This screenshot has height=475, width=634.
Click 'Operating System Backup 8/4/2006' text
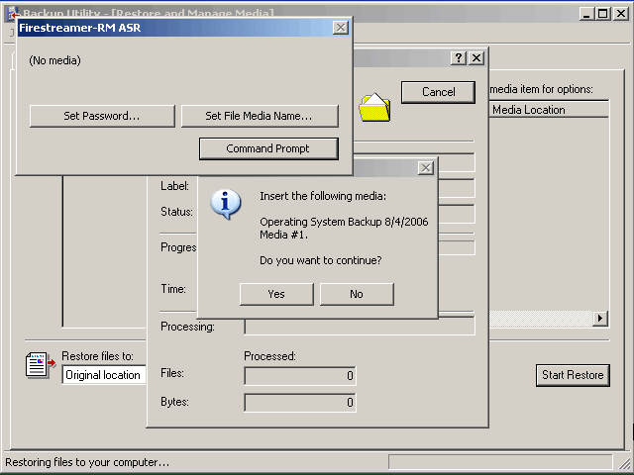(x=344, y=222)
